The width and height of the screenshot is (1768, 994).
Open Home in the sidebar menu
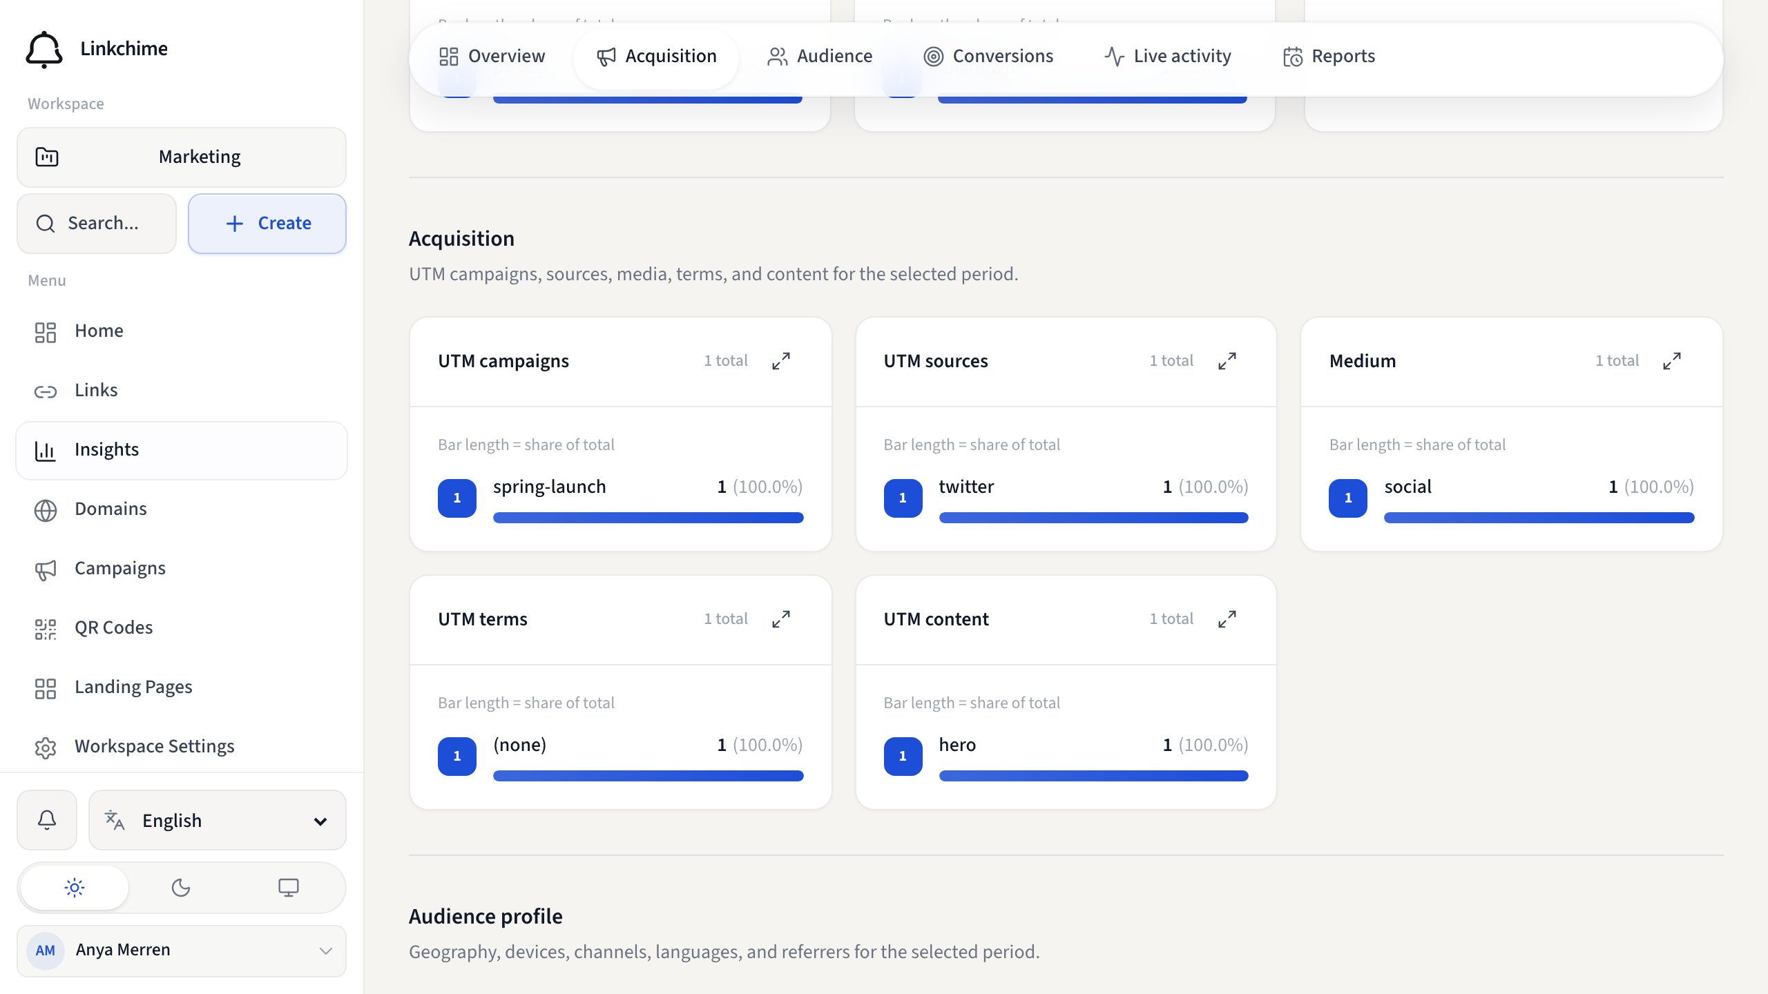click(182, 331)
